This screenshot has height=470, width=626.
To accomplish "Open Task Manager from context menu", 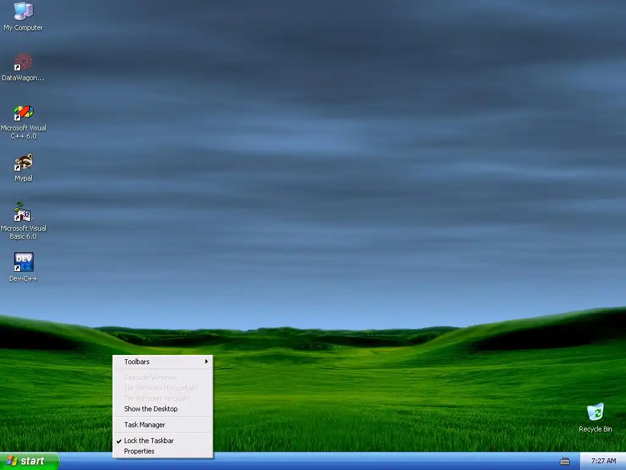I will coord(163,425).
